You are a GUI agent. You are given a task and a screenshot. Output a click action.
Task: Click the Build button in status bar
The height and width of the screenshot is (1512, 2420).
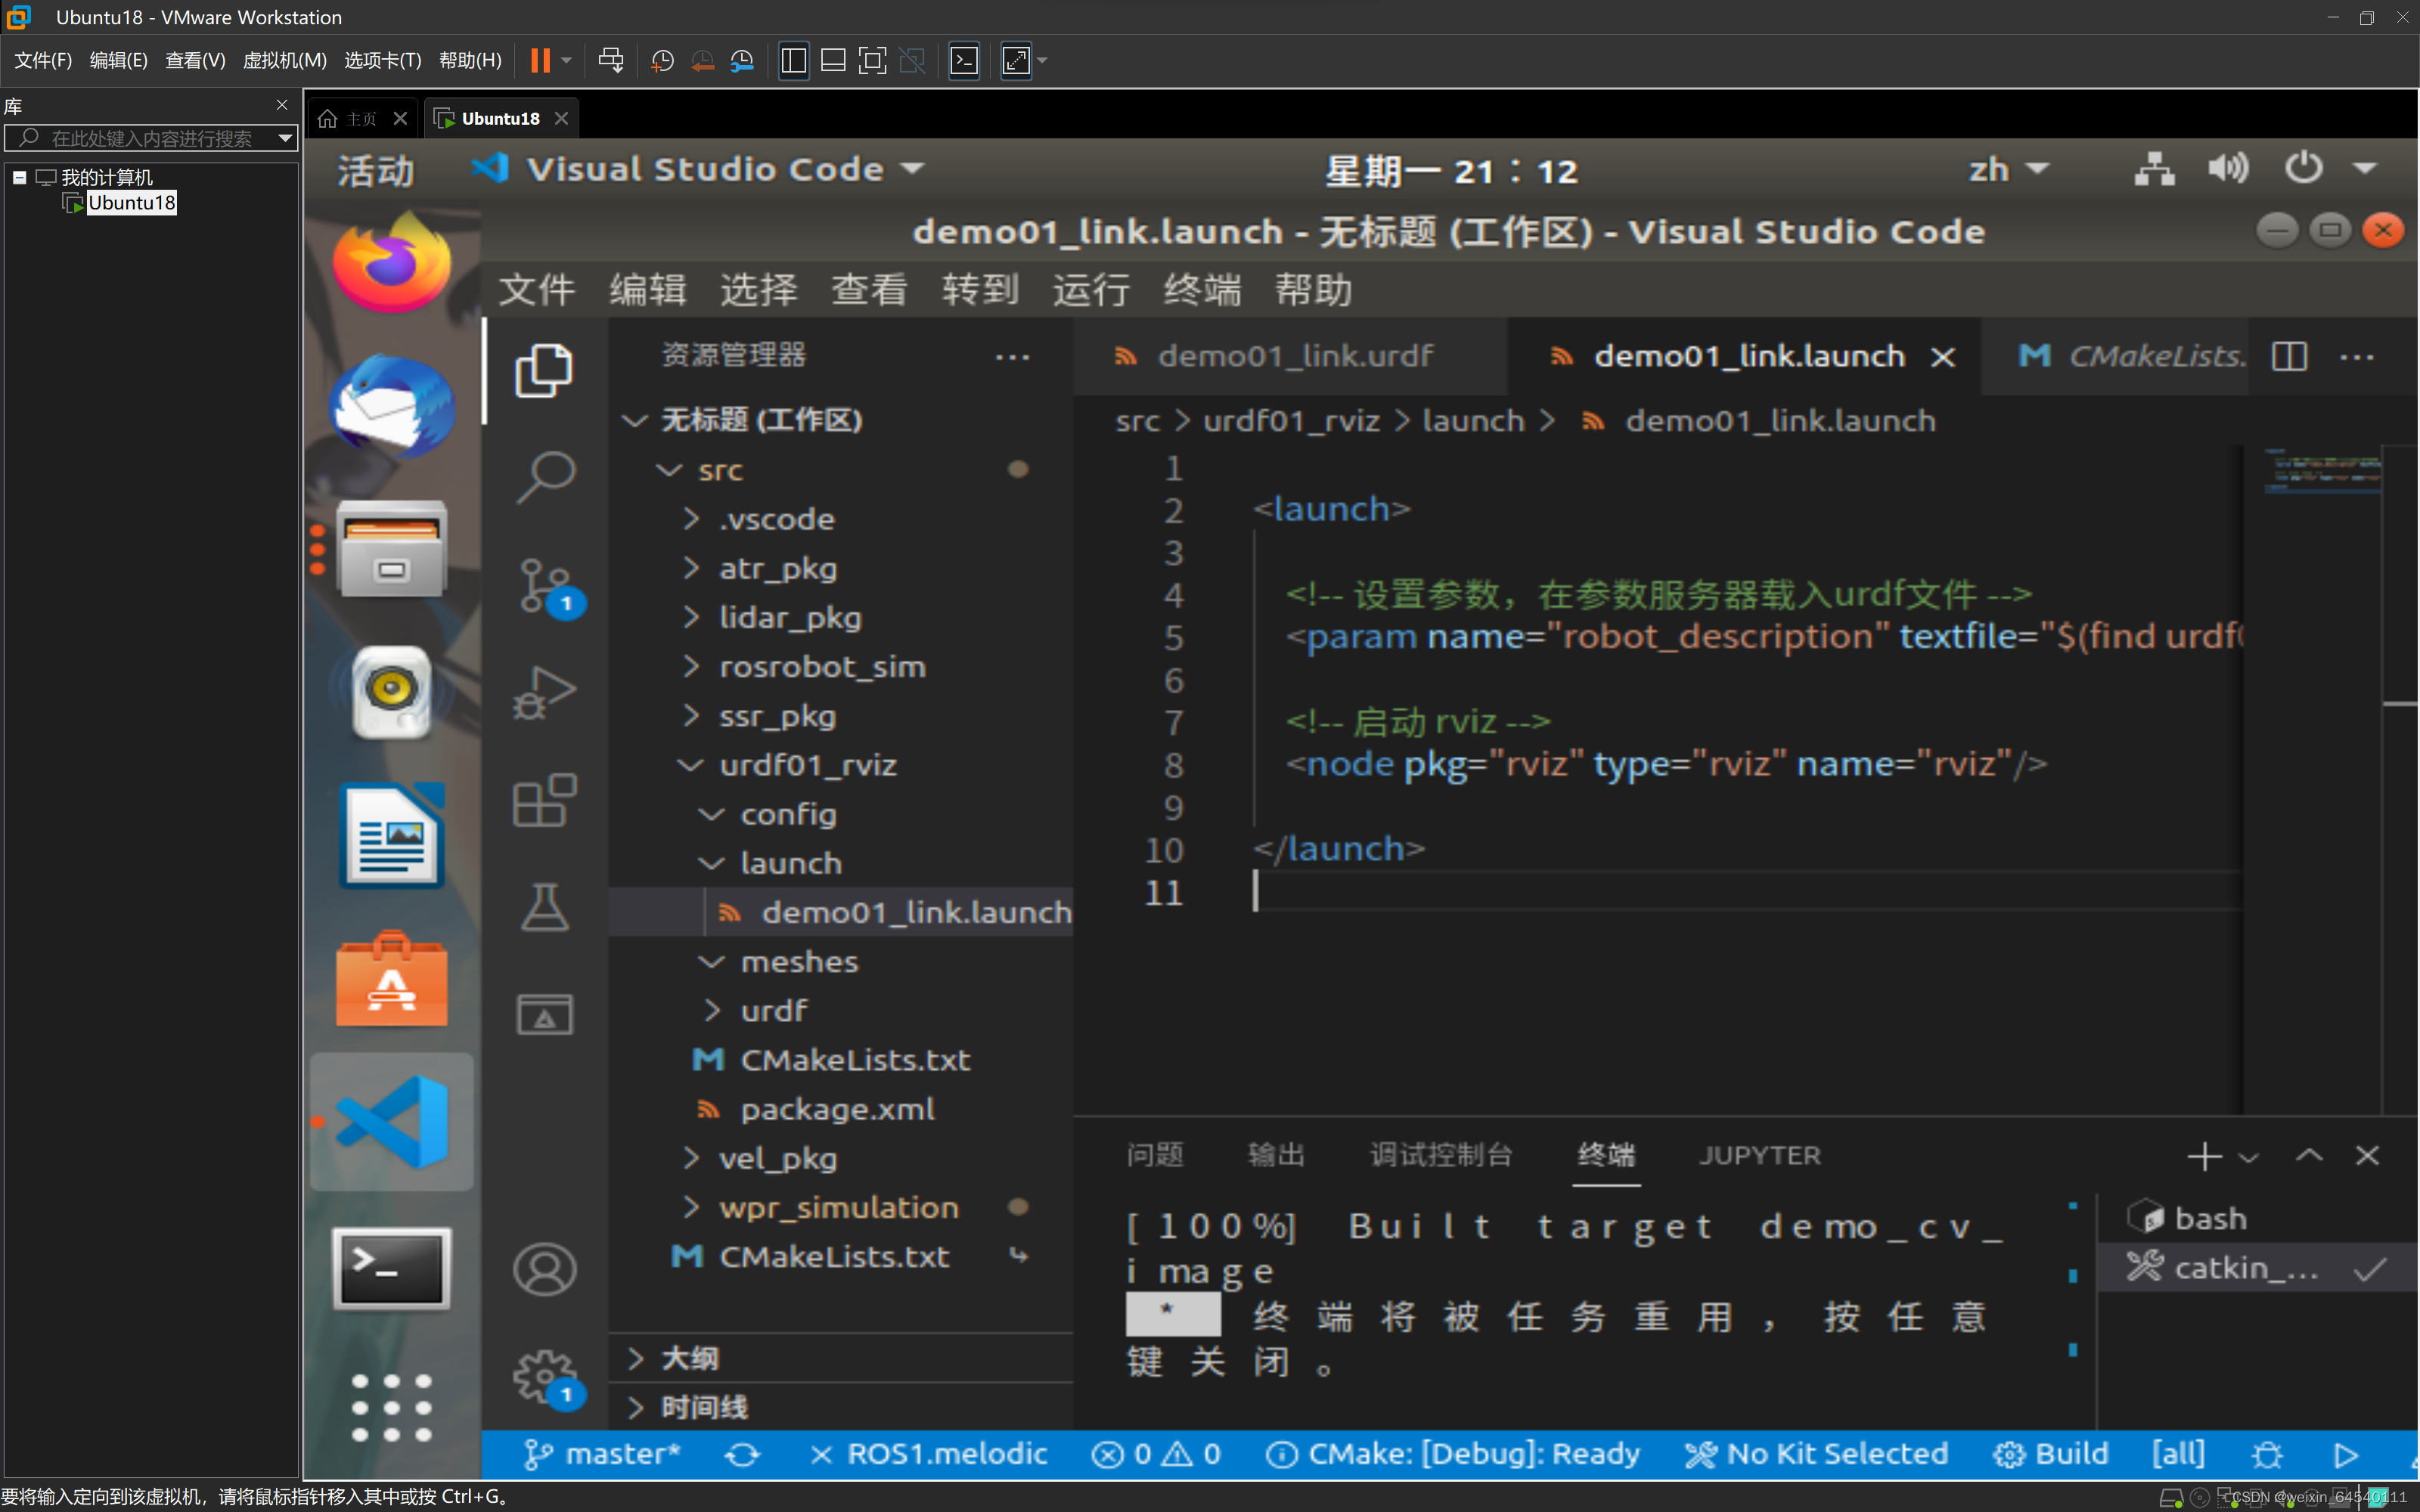[2052, 1455]
